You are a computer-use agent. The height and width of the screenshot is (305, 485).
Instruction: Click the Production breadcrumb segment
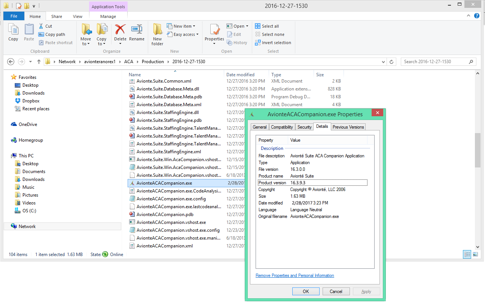[153, 62]
